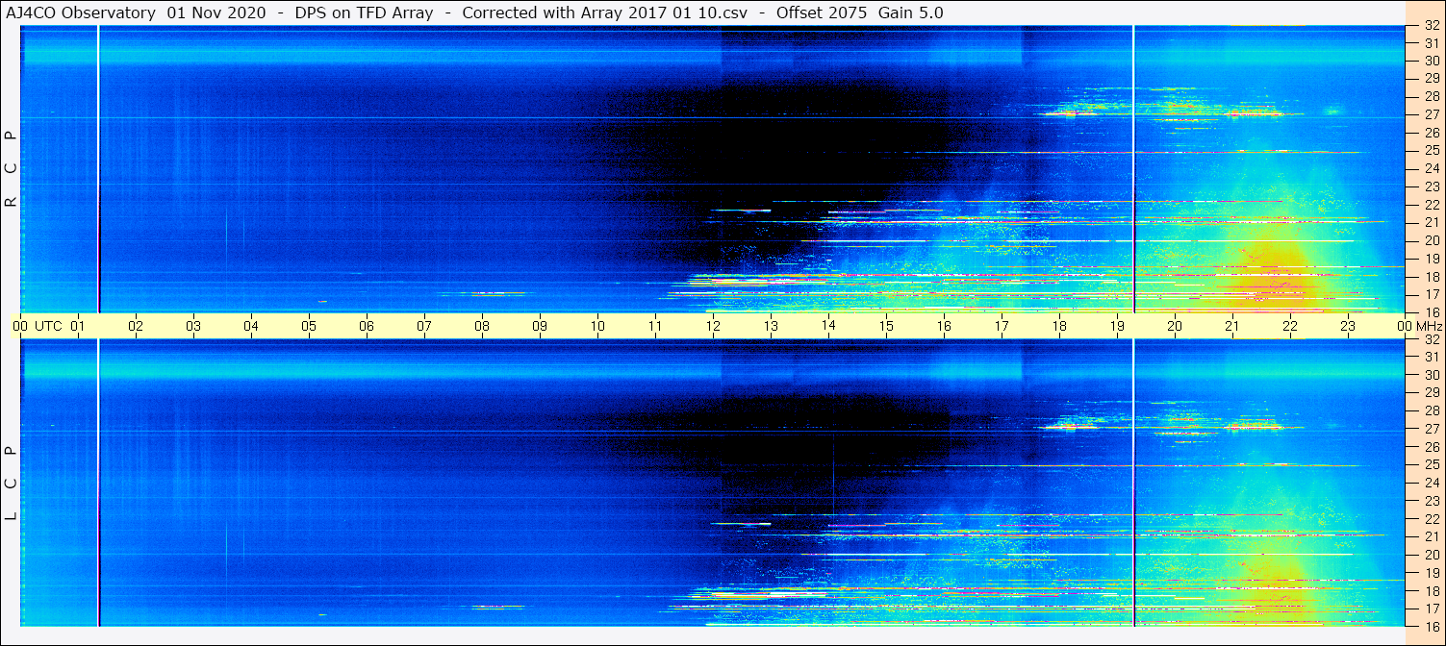Viewport: 1446px width, 646px height.
Task: Select hour tick '18' on time axis
Action: pos(1060,326)
